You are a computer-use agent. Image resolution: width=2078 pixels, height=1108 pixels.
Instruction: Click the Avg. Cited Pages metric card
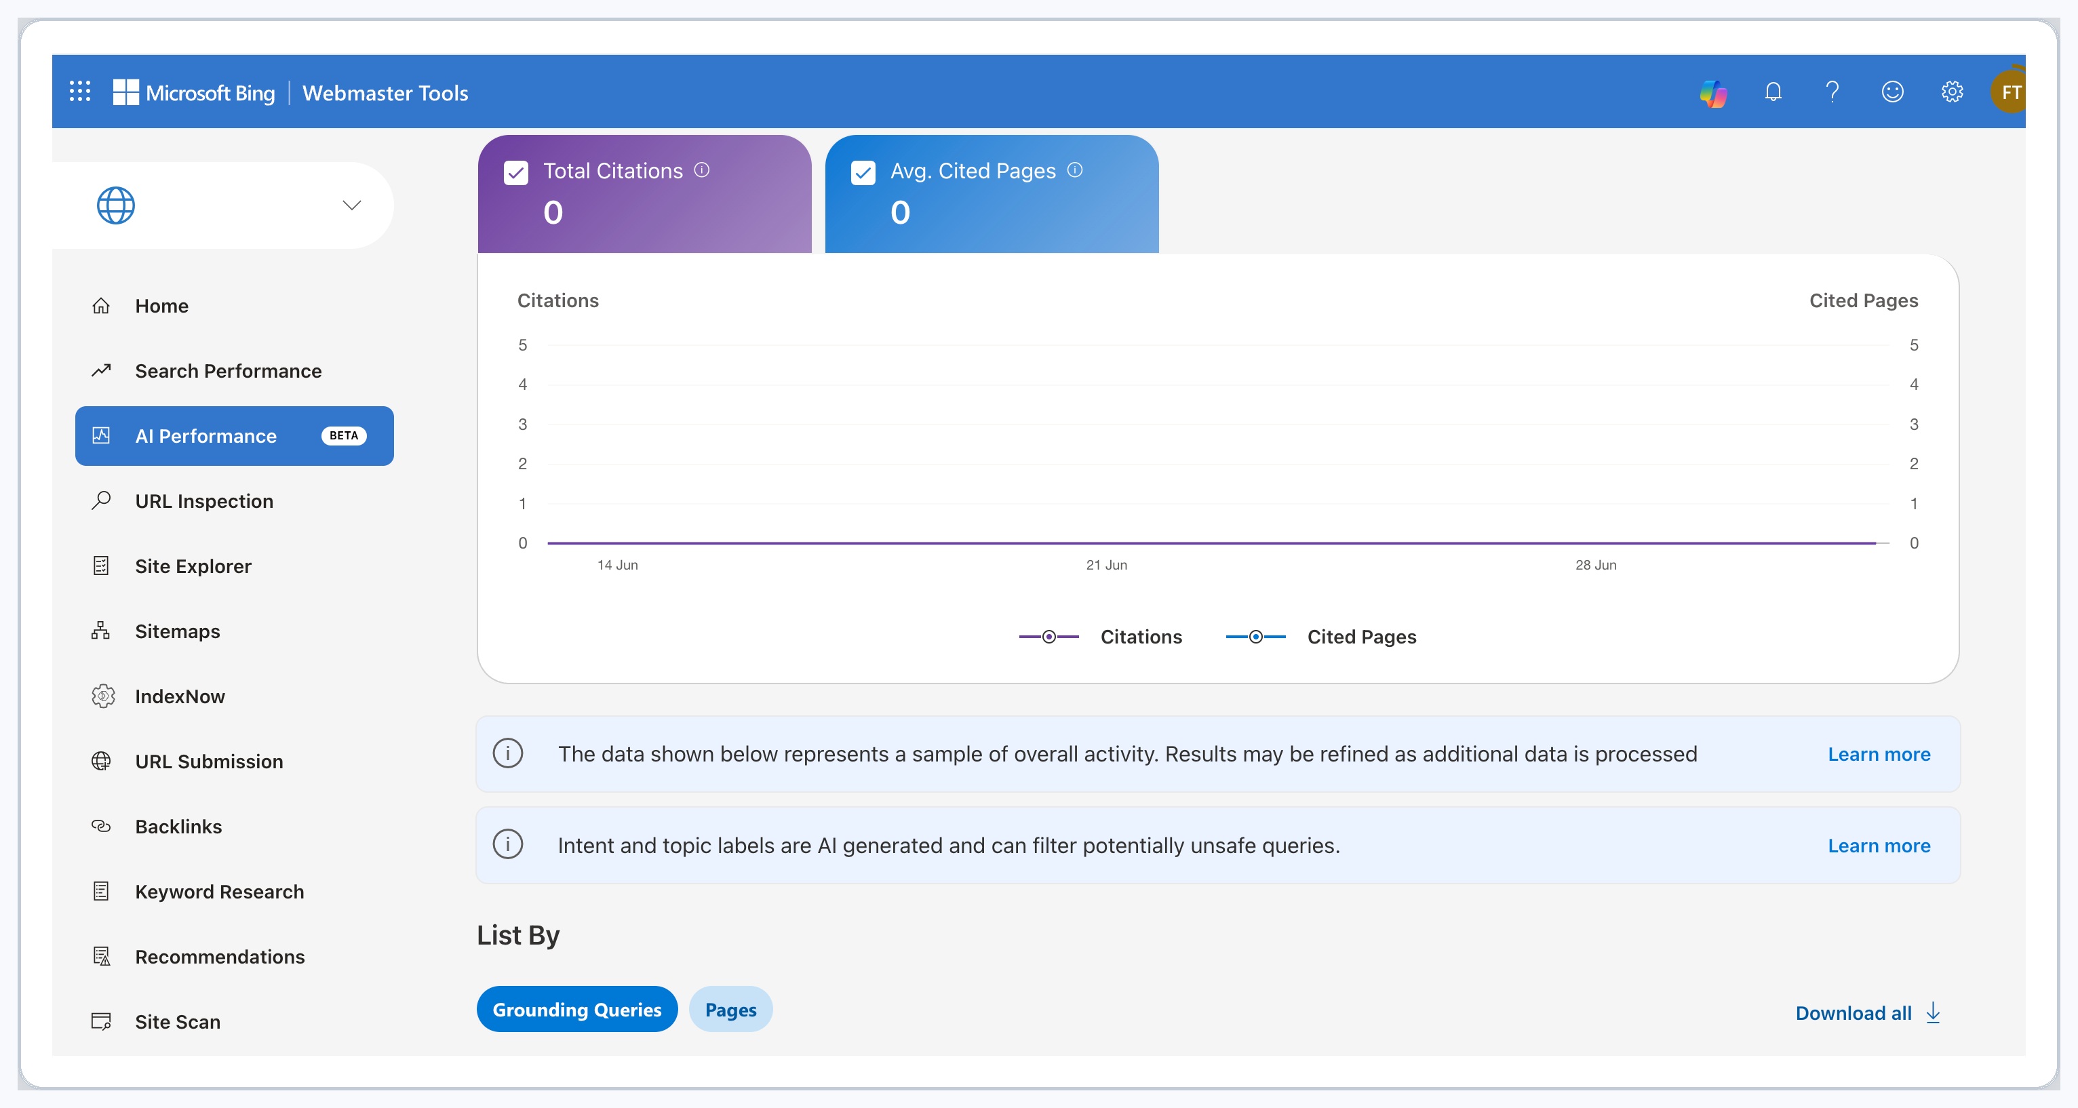coord(992,193)
